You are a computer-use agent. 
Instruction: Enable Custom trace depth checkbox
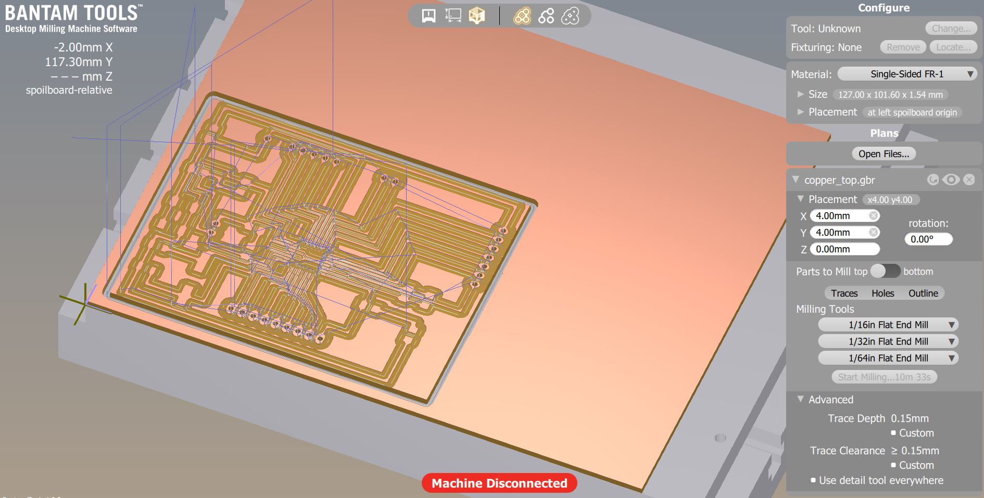[x=893, y=433]
